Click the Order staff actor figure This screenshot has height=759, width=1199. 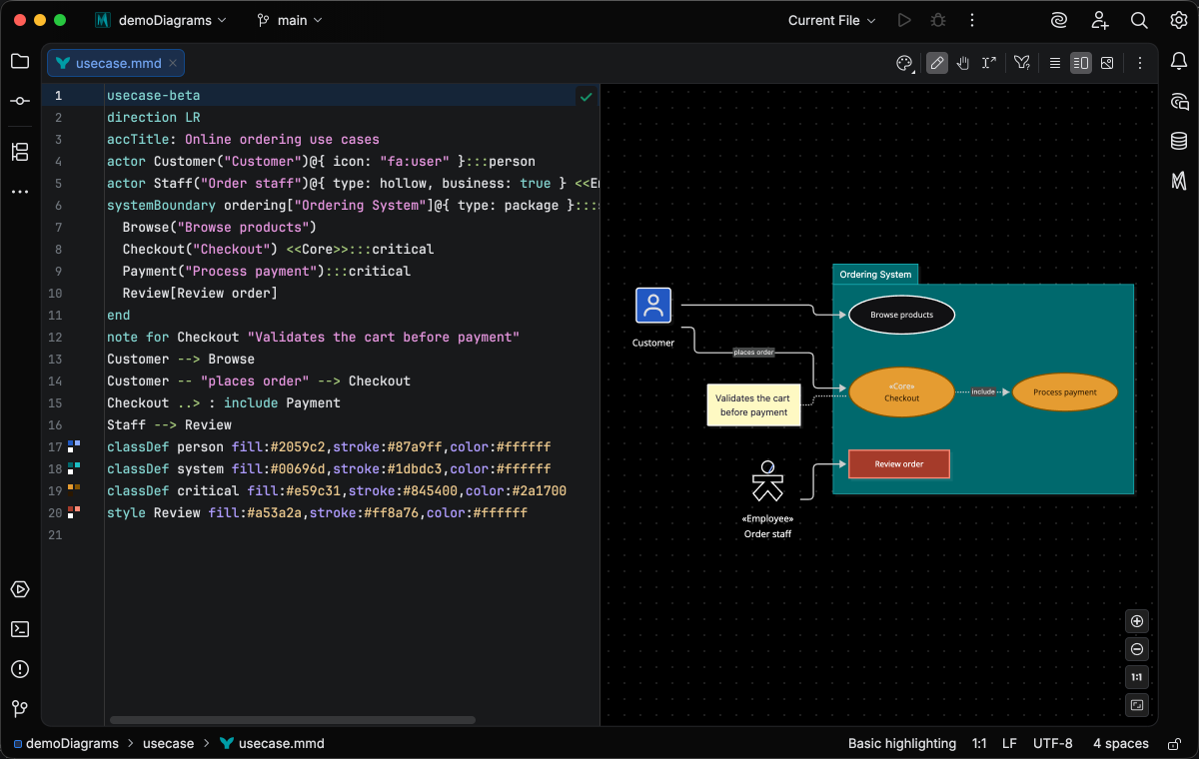point(767,482)
